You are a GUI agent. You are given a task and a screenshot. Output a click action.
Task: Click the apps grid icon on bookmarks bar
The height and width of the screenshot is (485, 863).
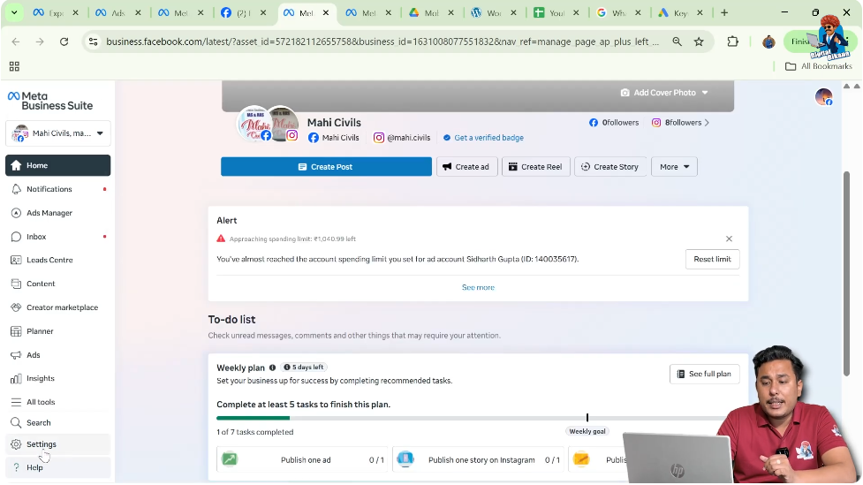(14, 66)
